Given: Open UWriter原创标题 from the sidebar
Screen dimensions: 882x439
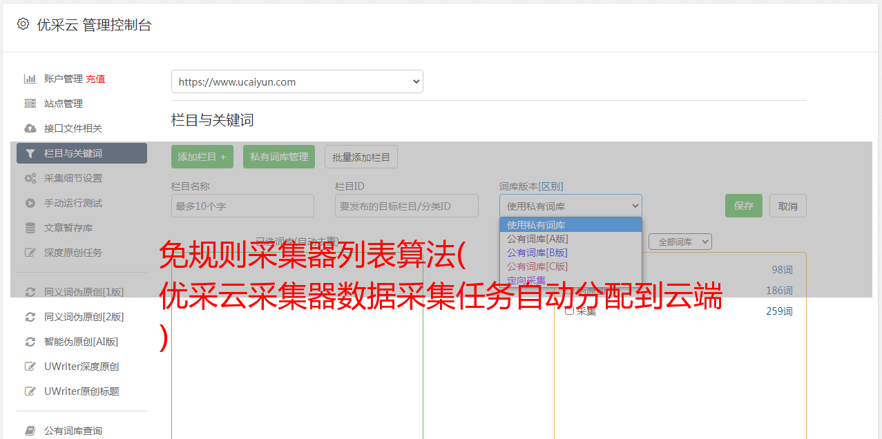Looking at the screenshot, I should tap(82, 391).
